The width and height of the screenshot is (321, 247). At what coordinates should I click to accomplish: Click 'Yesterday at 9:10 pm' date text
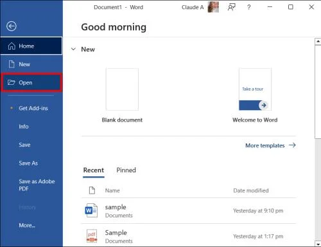pyautogui.click(x=258, y=211)
